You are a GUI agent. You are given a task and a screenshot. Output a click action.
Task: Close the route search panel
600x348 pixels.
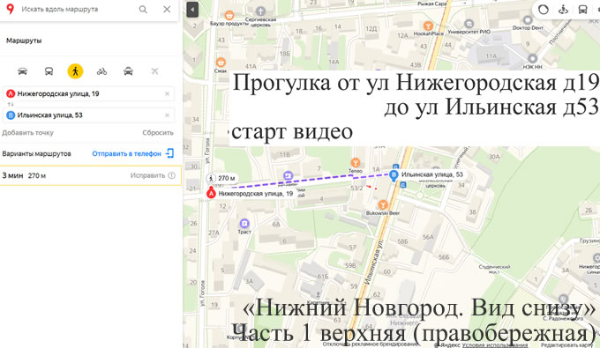[x=167, y=9]
